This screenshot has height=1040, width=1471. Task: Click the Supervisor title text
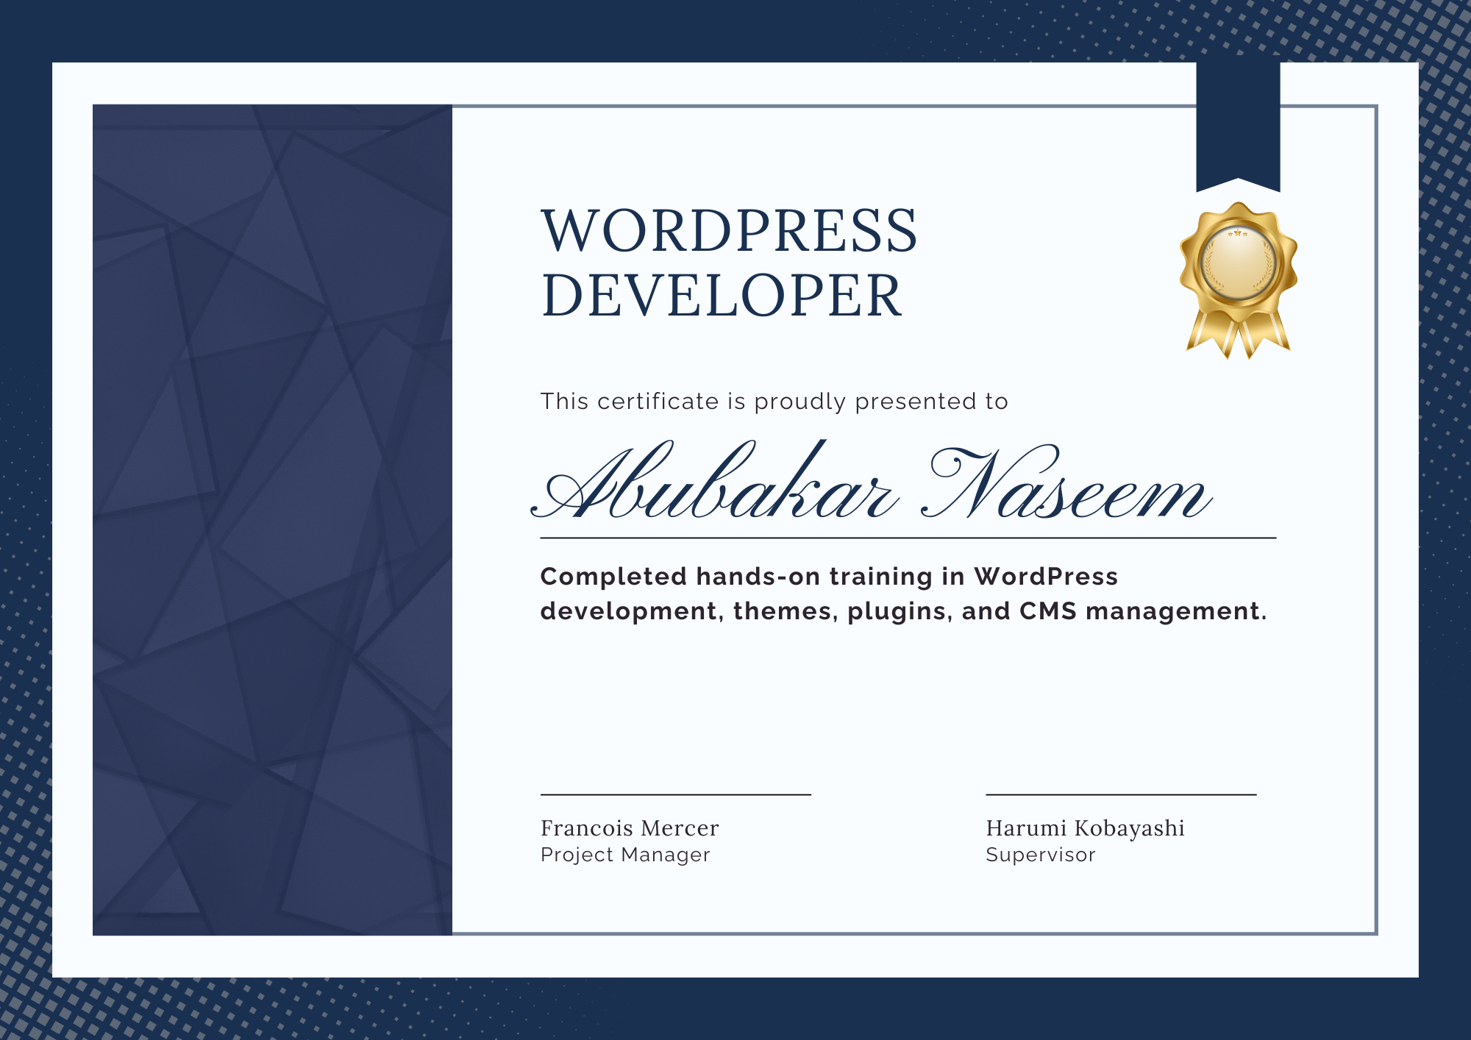click(x=1040, y=855)
